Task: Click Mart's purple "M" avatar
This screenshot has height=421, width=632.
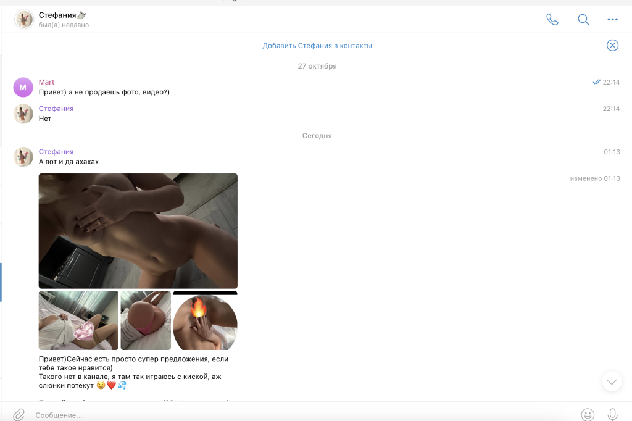Action: coord(23,88)
